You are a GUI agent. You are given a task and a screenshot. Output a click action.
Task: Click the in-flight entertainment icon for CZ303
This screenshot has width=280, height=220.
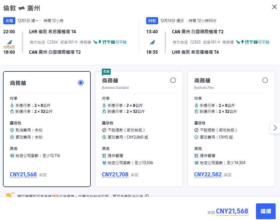click(255, 42)
